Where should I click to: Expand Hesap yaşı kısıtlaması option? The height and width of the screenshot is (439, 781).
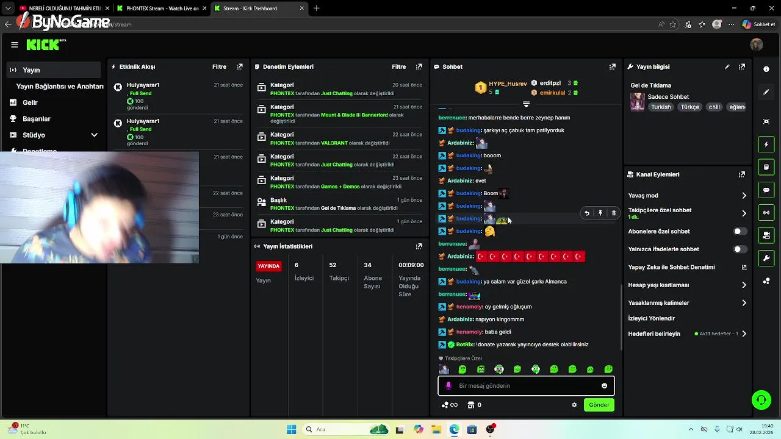(x=744, y=285)
